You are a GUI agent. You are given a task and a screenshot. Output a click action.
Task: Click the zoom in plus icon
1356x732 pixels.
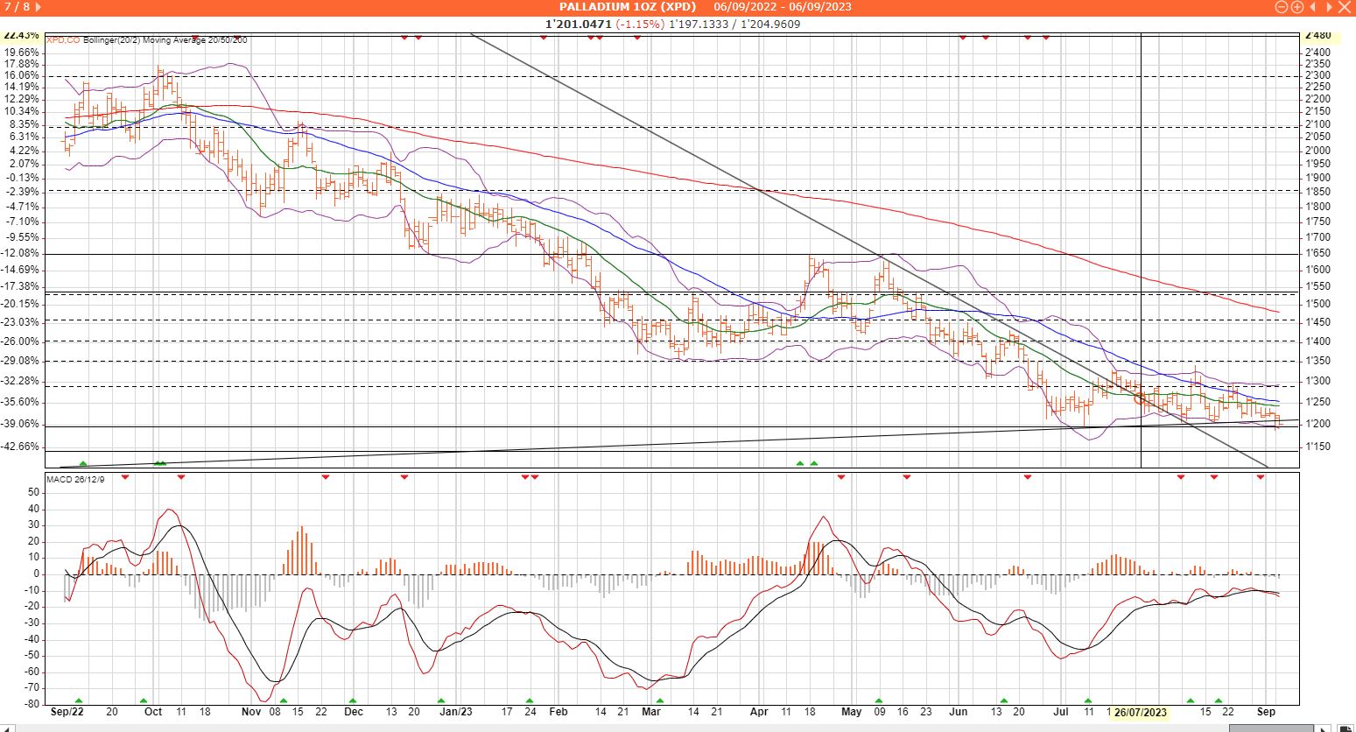tap(1296, 7)
